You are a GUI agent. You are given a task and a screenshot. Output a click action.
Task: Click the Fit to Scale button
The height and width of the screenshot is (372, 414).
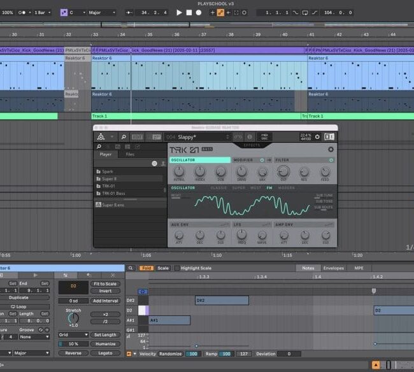104,283
